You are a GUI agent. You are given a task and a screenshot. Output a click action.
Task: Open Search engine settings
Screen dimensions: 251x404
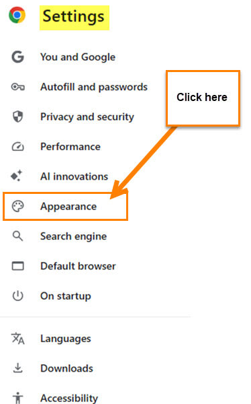(73, 236)
